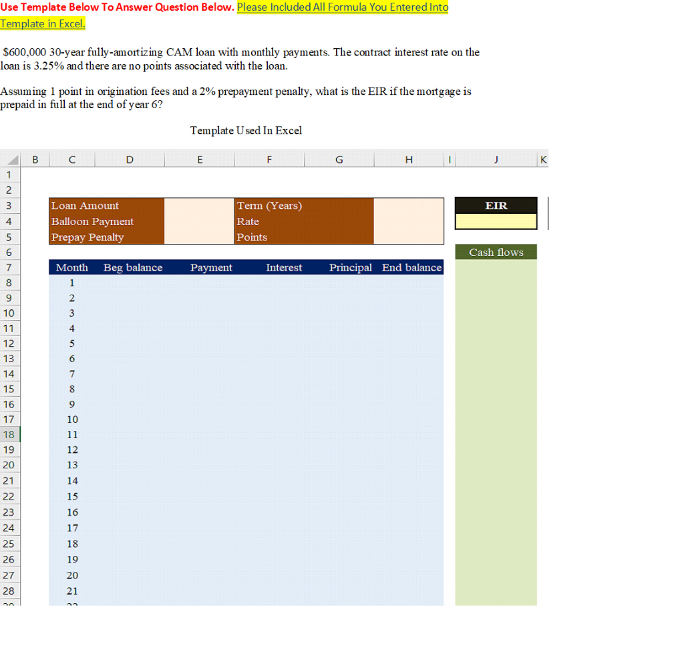Click the Balloon Payment value cell E4
The image size is (684, 646).
pyautogui.click(x=199, y=221)
